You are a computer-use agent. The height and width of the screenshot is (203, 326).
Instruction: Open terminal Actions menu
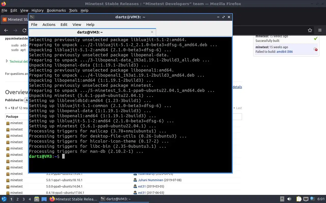pyautogui.click(x=49, y=25)
